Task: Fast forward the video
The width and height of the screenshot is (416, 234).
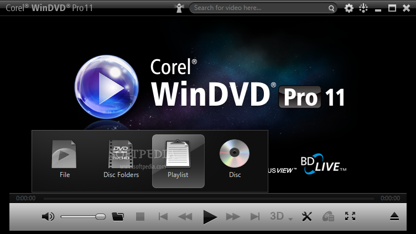Action: coord(233,217)
